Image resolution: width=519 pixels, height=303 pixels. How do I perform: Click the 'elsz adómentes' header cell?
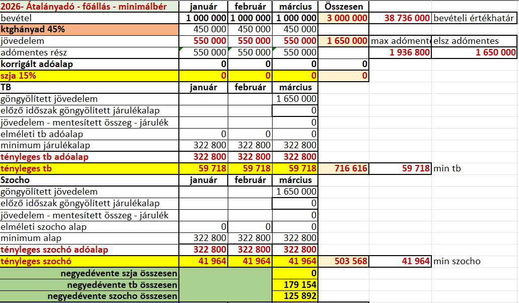(475, 41)
